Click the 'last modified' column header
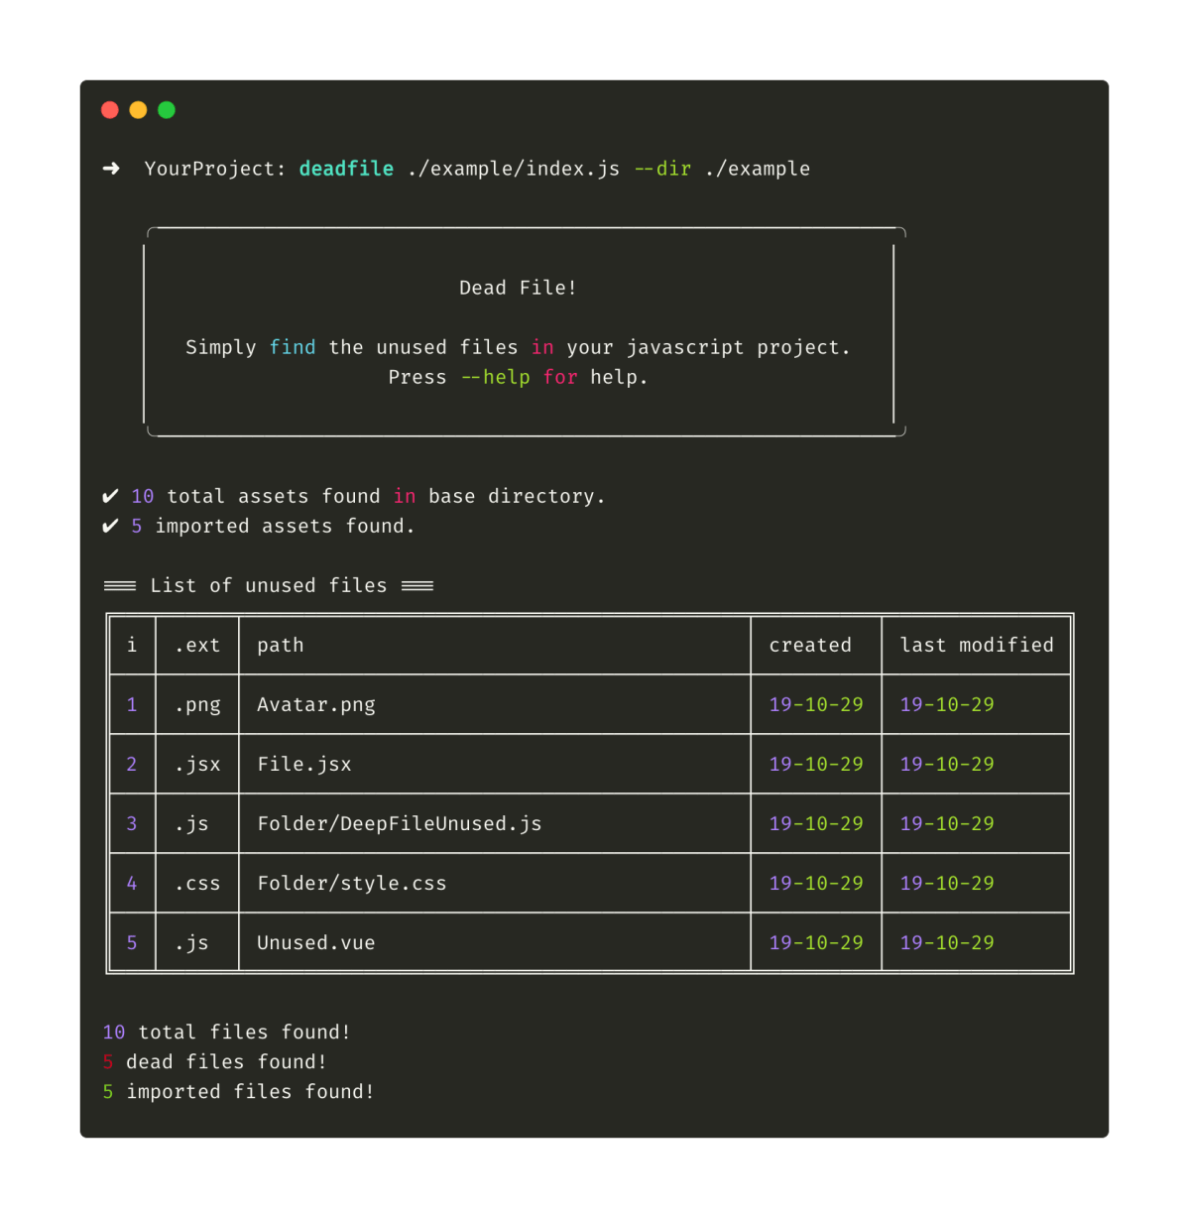Screen dimensions: 1189x1218 click(x=977, y=645)
